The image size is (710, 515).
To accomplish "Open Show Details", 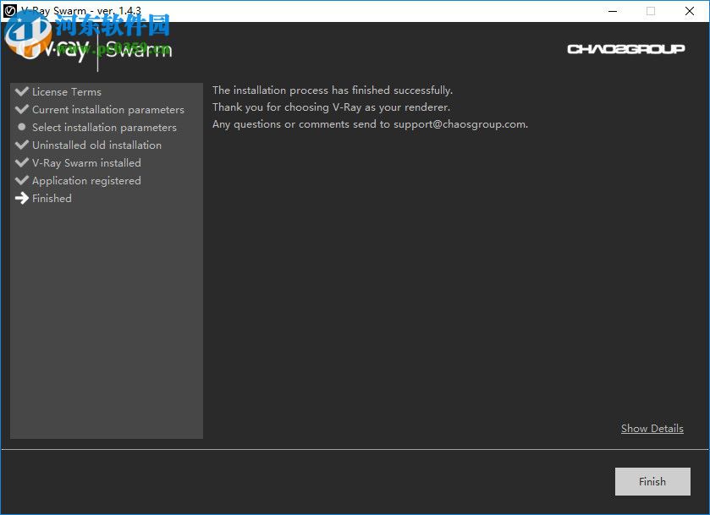I will (652, 428).
